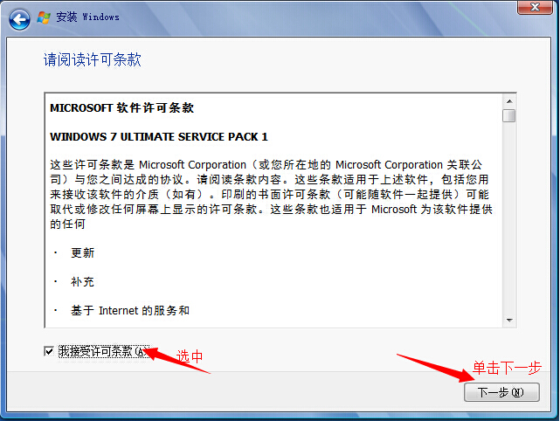Click the red 单击下一步 annotation text
560x421 pixels.
tap(507, 368)
